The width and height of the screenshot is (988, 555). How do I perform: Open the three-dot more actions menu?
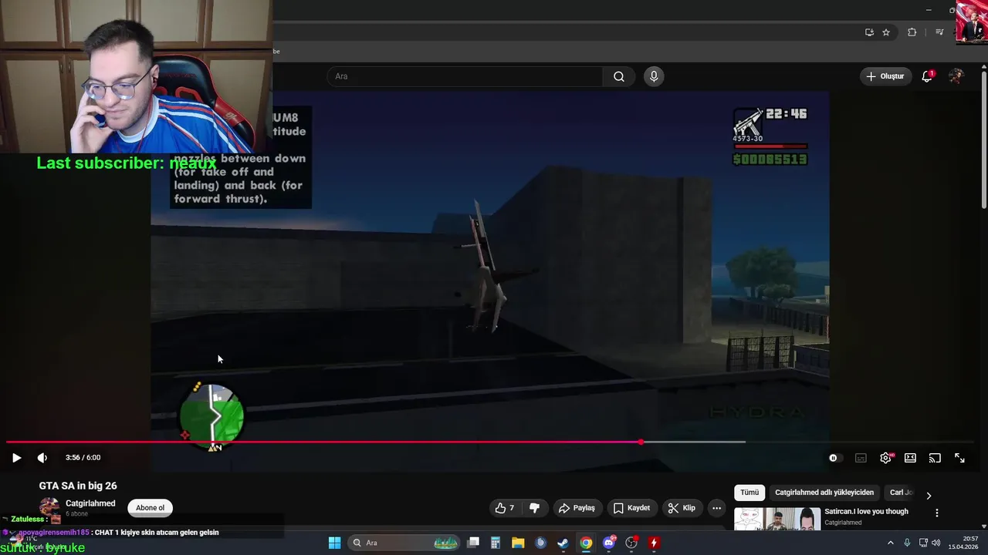tap(717, 508)
